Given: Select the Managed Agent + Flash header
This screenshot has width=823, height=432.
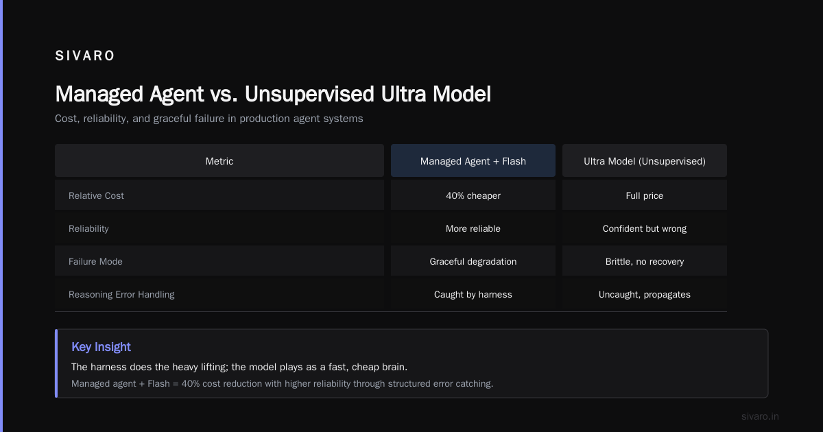Looking at the screenshot, I should [x=473, y=161].
